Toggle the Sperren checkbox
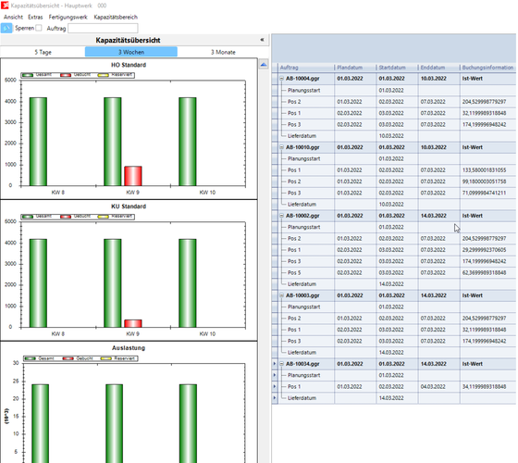518x463 pixels. 39,28
